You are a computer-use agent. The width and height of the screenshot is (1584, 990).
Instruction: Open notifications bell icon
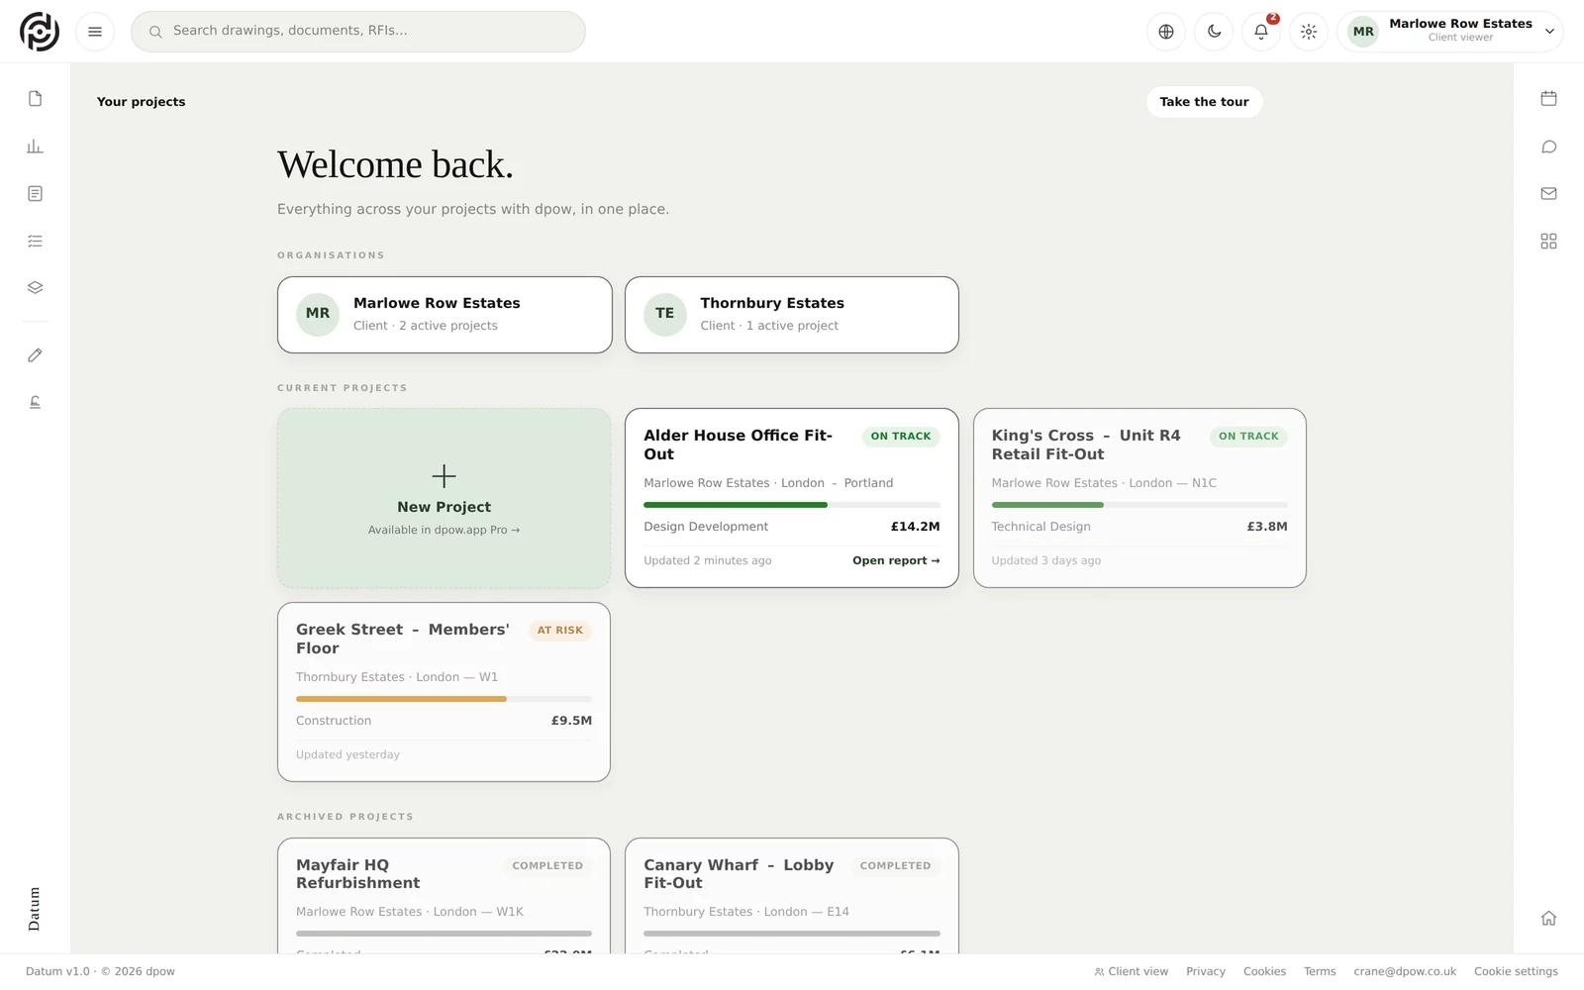[x=1261, y=32]
